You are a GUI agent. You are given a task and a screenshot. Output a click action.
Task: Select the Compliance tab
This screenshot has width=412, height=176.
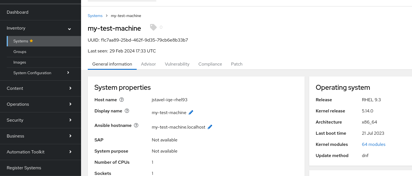210,64
